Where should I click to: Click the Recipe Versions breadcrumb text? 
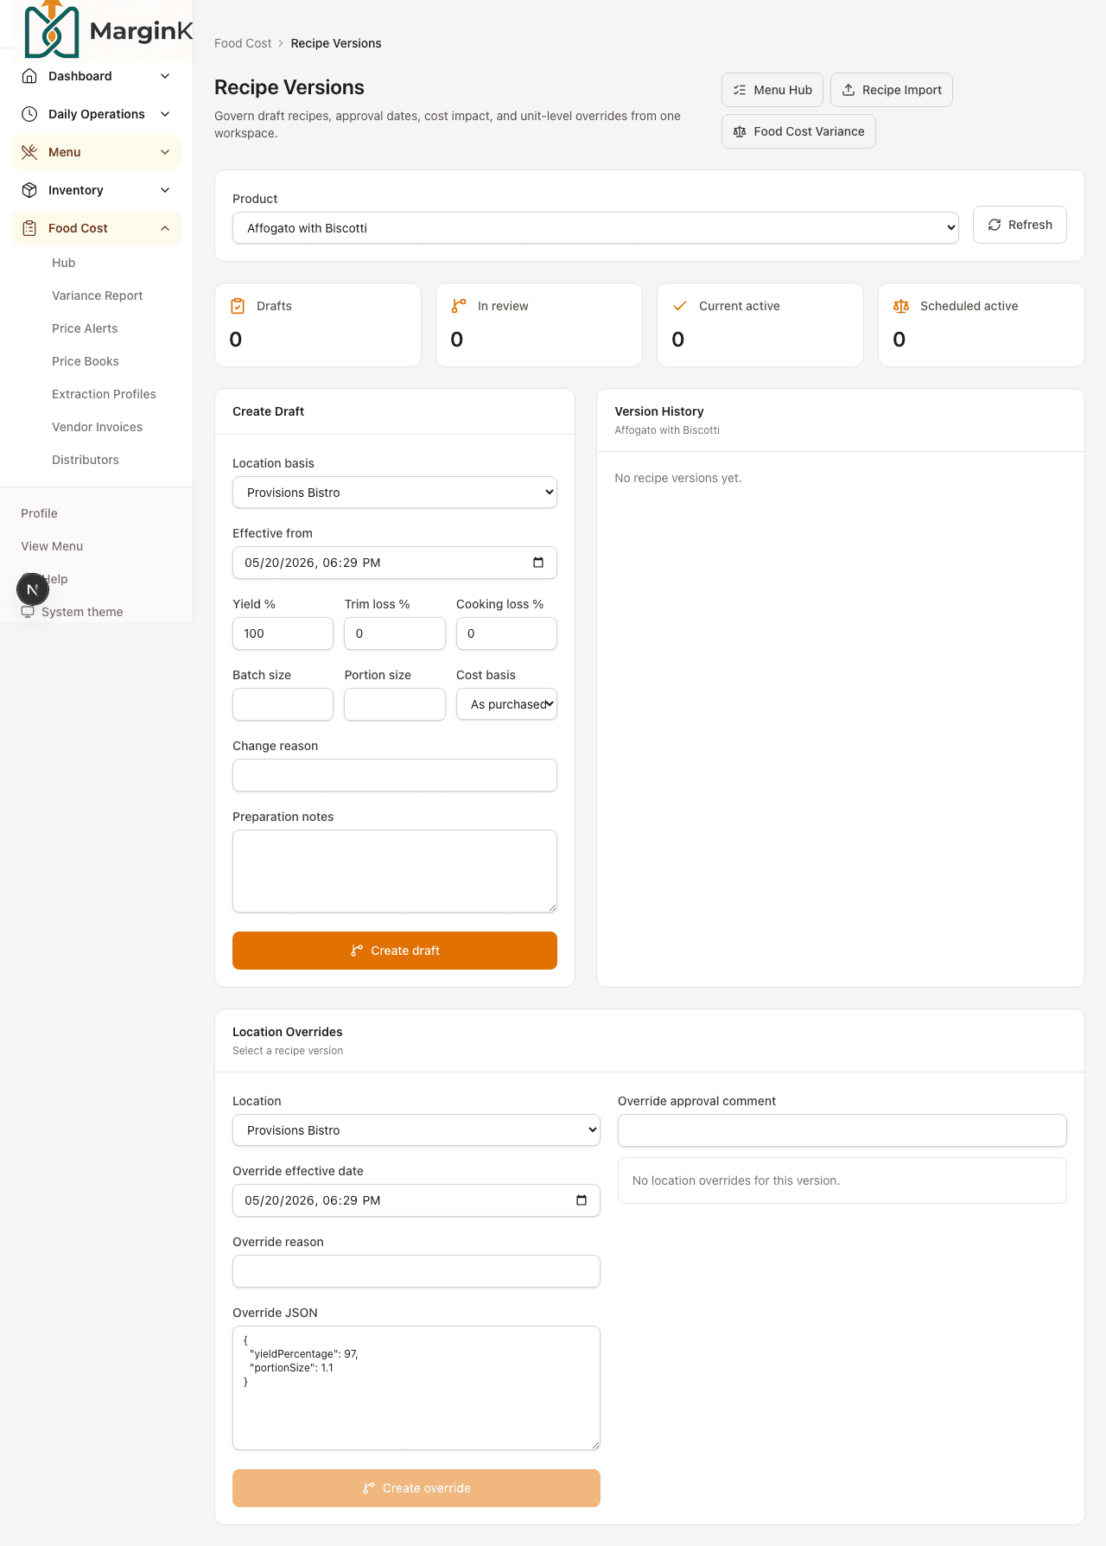point(336,43)
